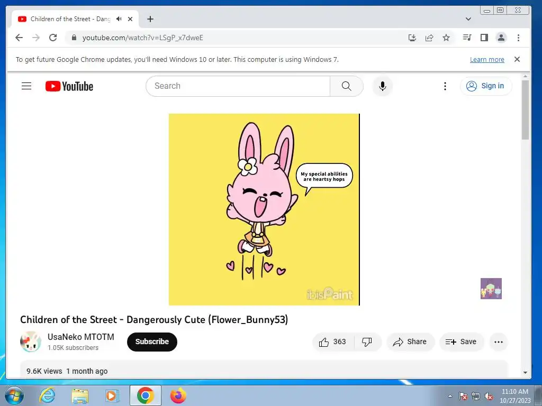Image resolution: width=542 pixels, height=406 pixels.
Task: Focus the YouTube Search field
Action: (x=238, y=86)
